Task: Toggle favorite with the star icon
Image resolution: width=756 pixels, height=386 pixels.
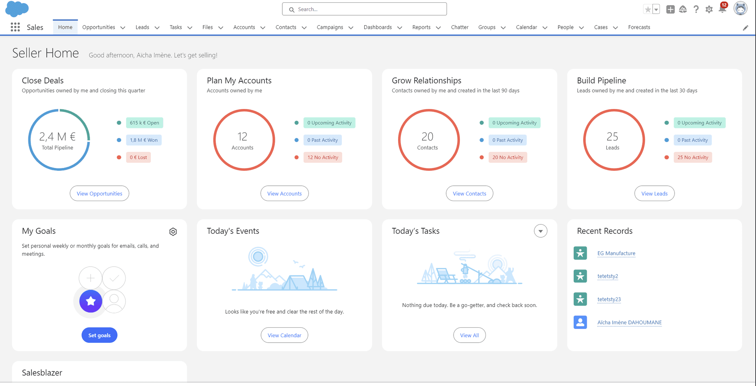Action: pos(648,9)
